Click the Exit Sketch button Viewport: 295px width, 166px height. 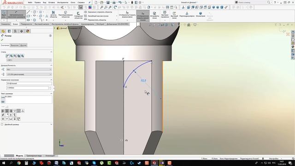click(4, 15)
